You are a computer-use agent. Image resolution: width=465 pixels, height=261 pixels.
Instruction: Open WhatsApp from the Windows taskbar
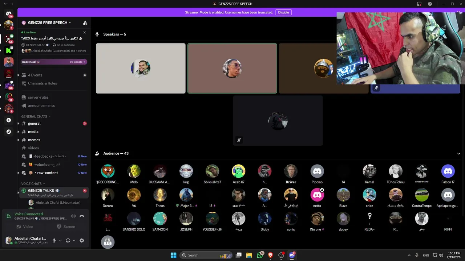[x=260, y=255]
